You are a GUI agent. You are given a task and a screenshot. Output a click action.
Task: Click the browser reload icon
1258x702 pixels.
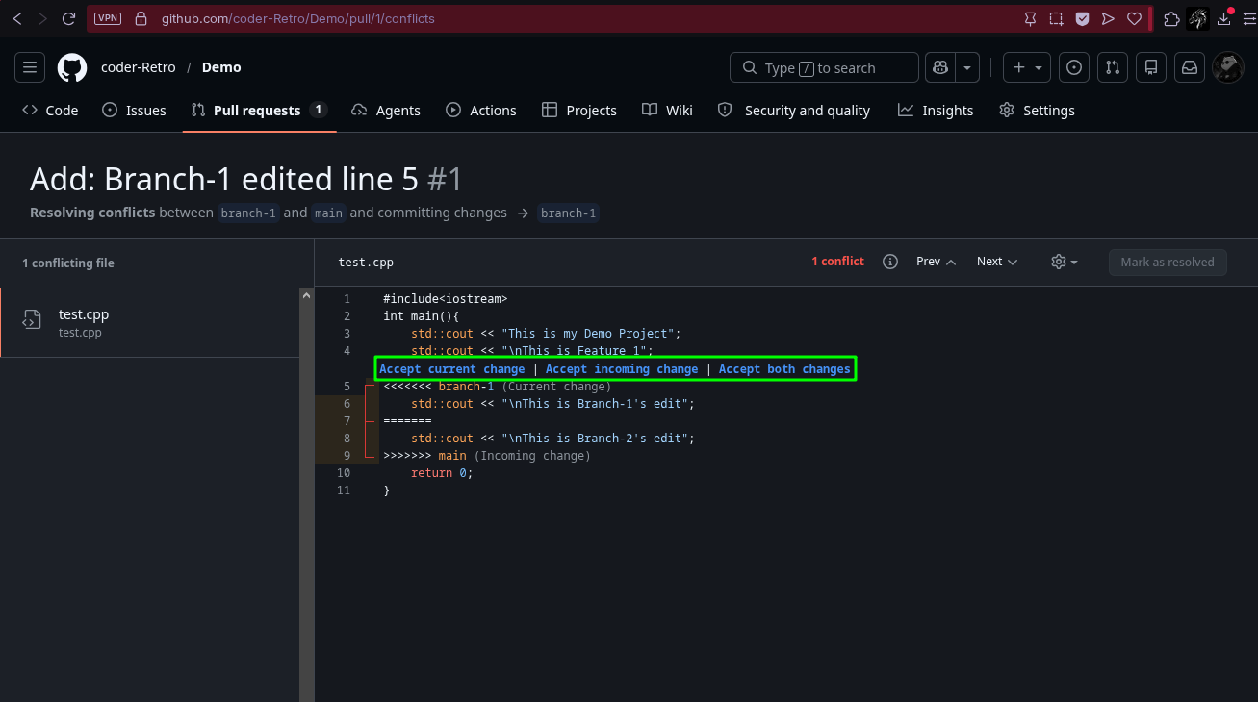click(x=68, y=18)
